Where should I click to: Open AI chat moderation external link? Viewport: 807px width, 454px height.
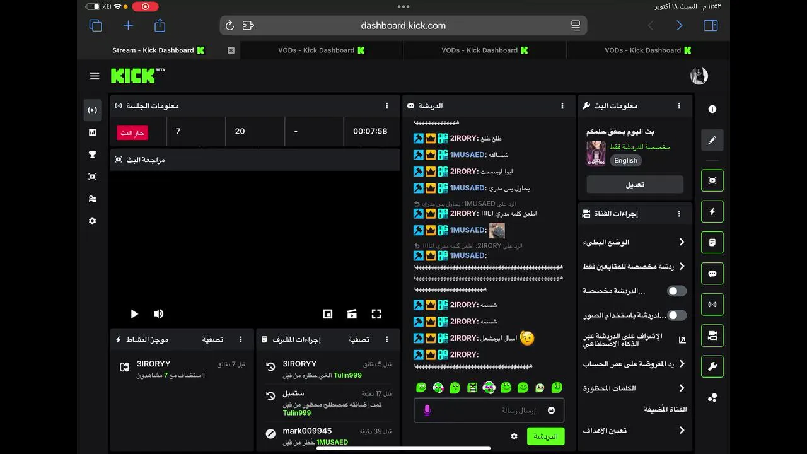[x=682, y=340]
